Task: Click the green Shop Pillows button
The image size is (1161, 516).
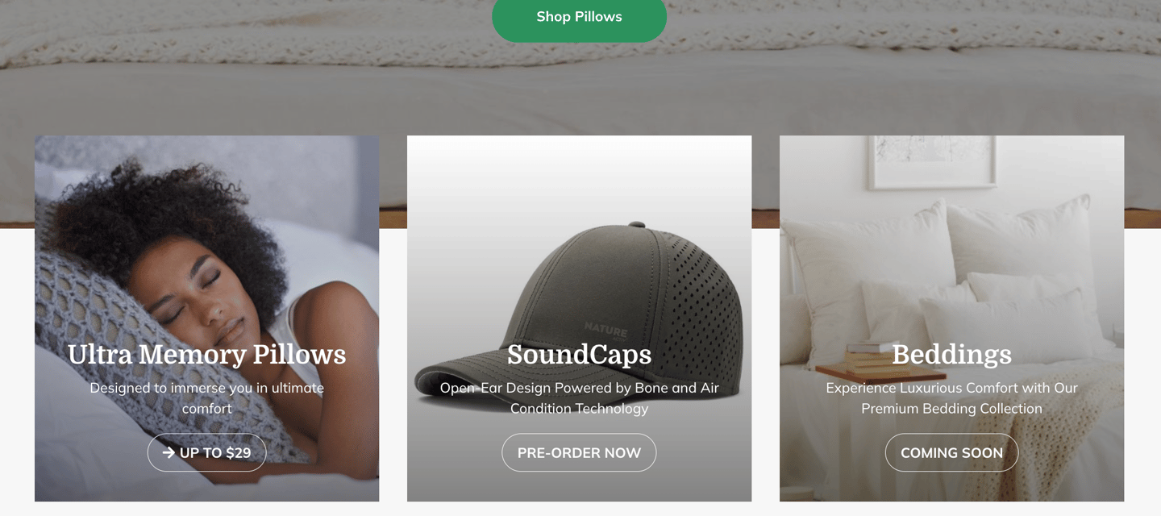Action: tap(579, 17)
